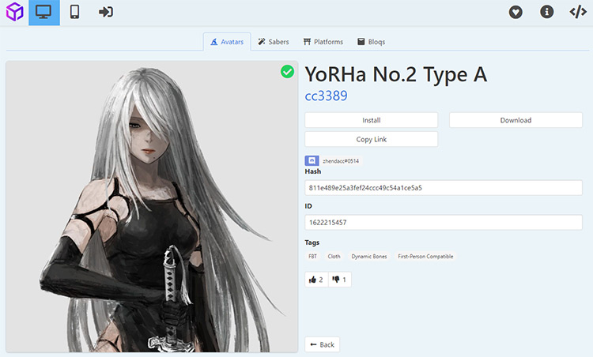Go Back with the Back button
Image resolution: width=593 pixels, height=357 pixels.
(x=323, y=344)
